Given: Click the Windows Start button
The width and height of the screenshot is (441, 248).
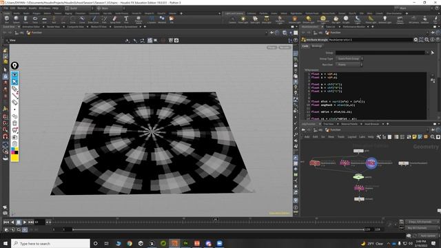Looking at the screenshot, I should [x=6, y=243].
